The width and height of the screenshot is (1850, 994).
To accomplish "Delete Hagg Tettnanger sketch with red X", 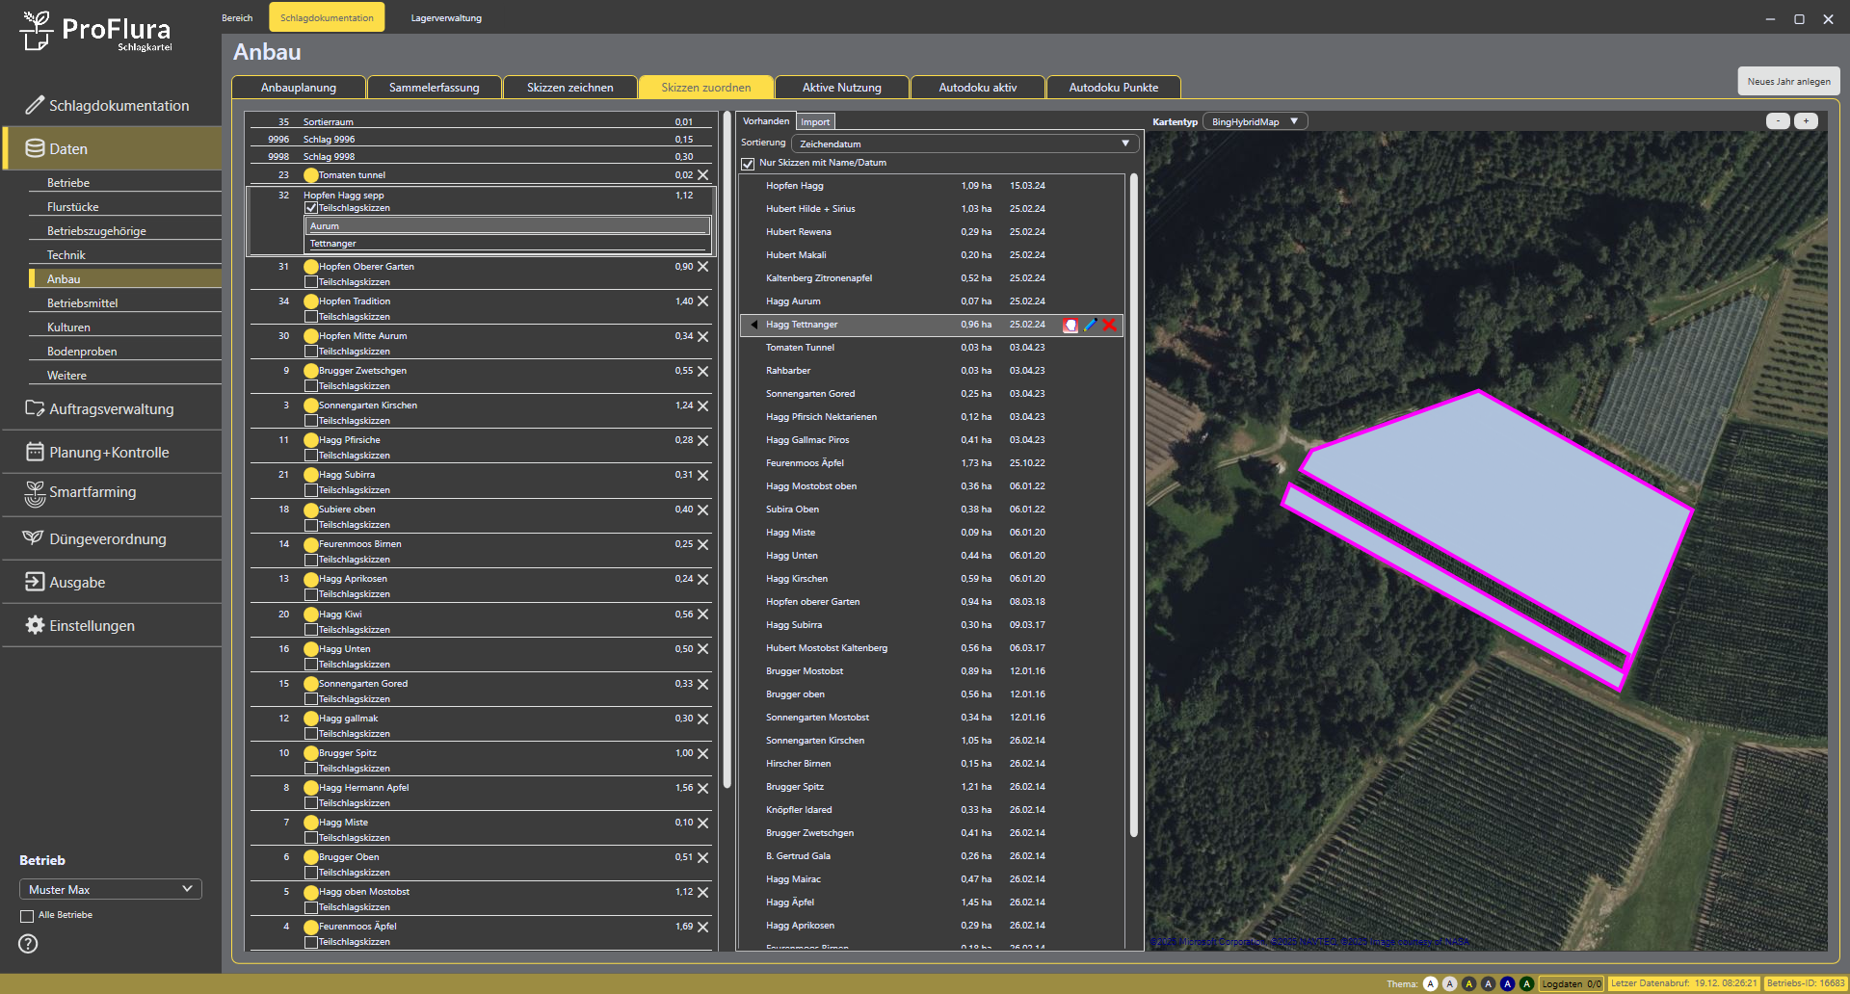I will point(1110,326).
